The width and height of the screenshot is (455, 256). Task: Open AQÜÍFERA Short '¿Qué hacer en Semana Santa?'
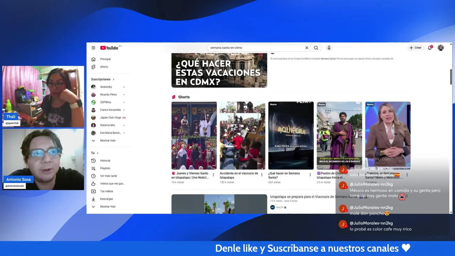pos(291,135)
